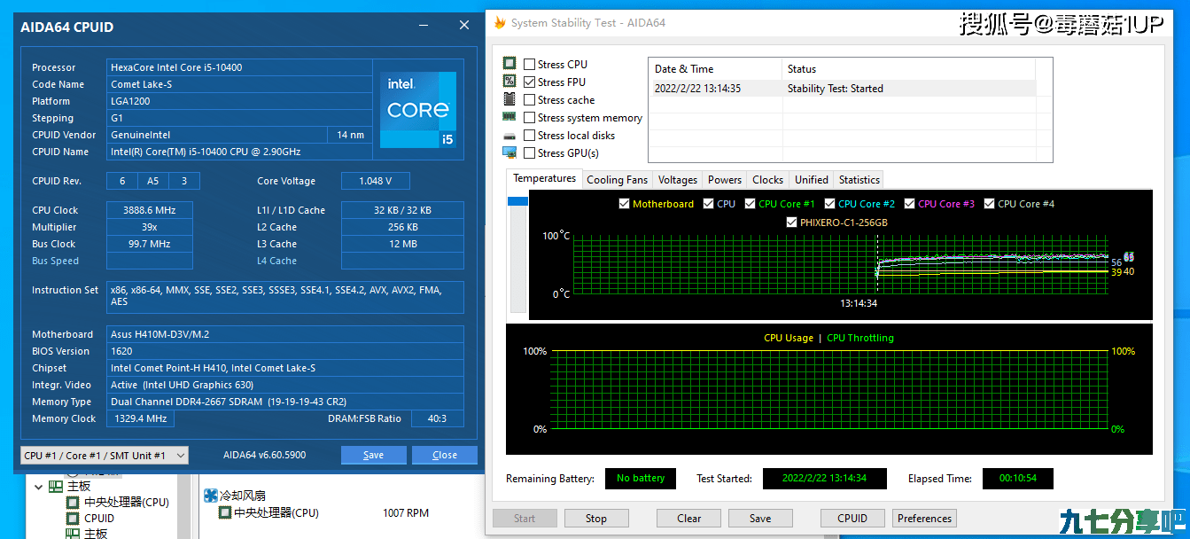This screenshot has height=539, width=1190.
Task: Close the AIDA64 CPUID window
Action: click(x=464, y=26)
